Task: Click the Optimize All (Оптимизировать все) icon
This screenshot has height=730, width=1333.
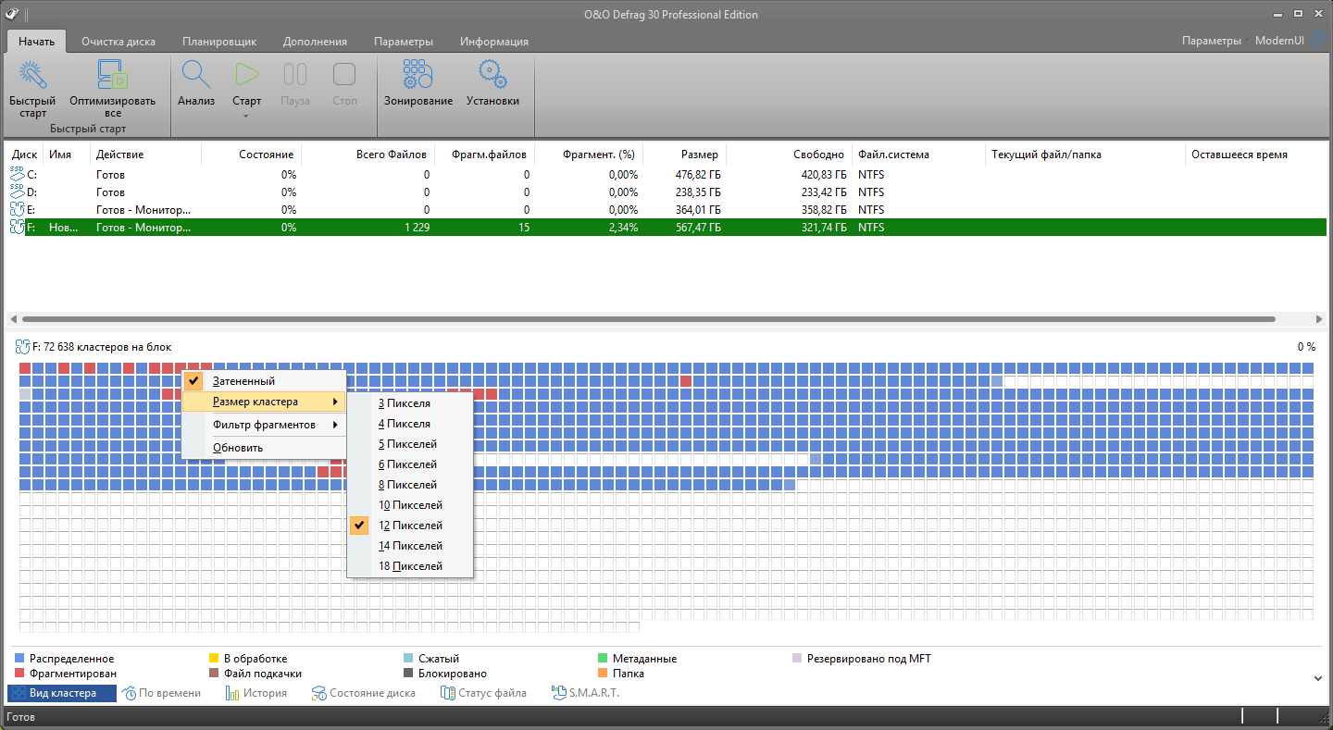Action: pyautogui.click(x=112, y=76)
